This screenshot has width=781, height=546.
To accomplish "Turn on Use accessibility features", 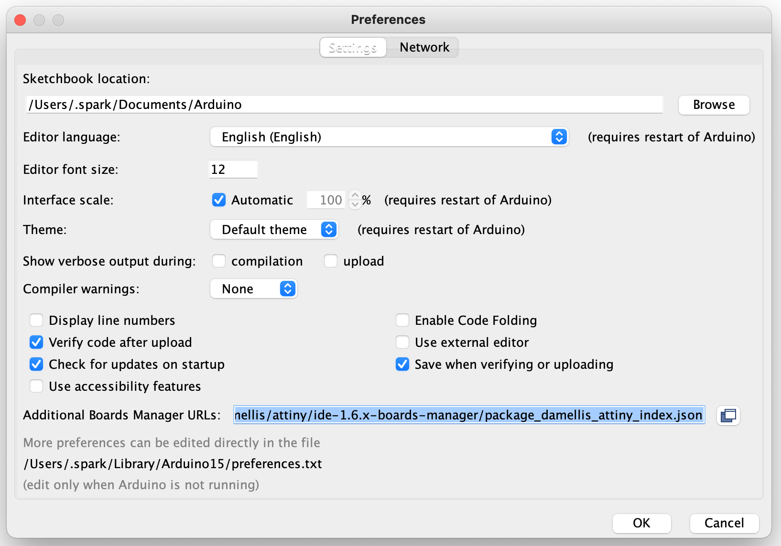I will [37, 386].
